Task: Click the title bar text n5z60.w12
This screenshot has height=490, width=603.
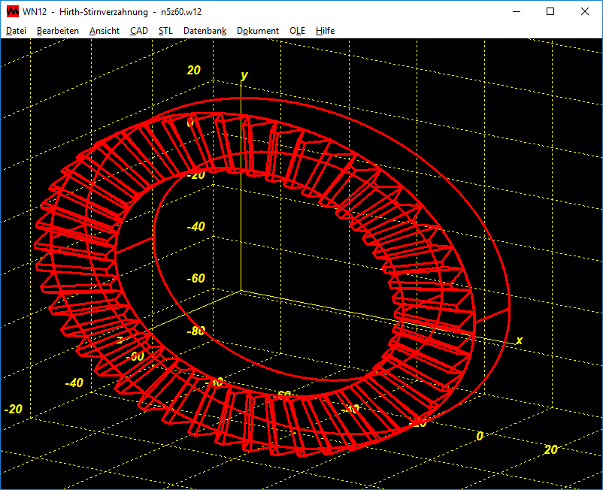Action: 180,12
